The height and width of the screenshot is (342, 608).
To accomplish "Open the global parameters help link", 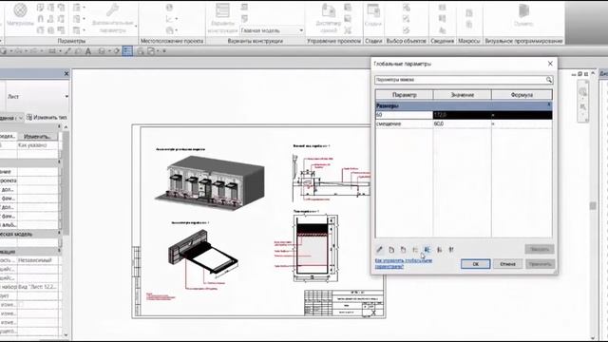I will (x=404, y=263).
